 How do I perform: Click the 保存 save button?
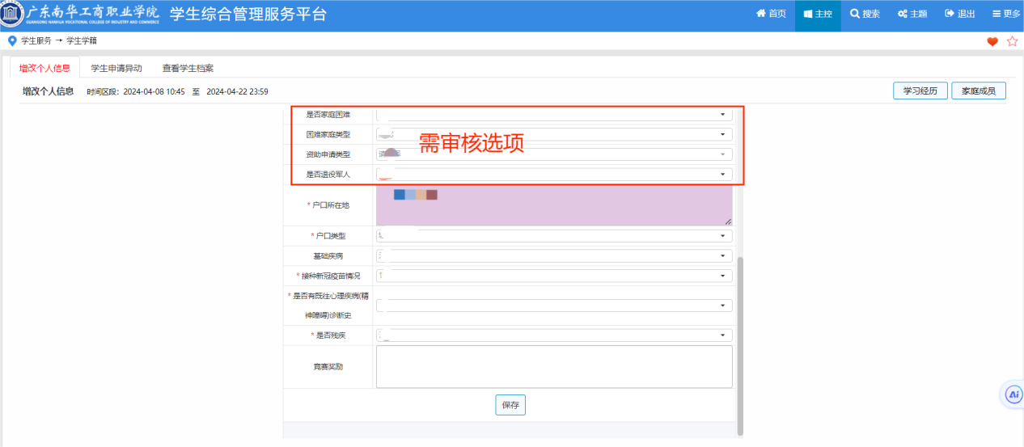pyautogui.click(x=510, y=405)
